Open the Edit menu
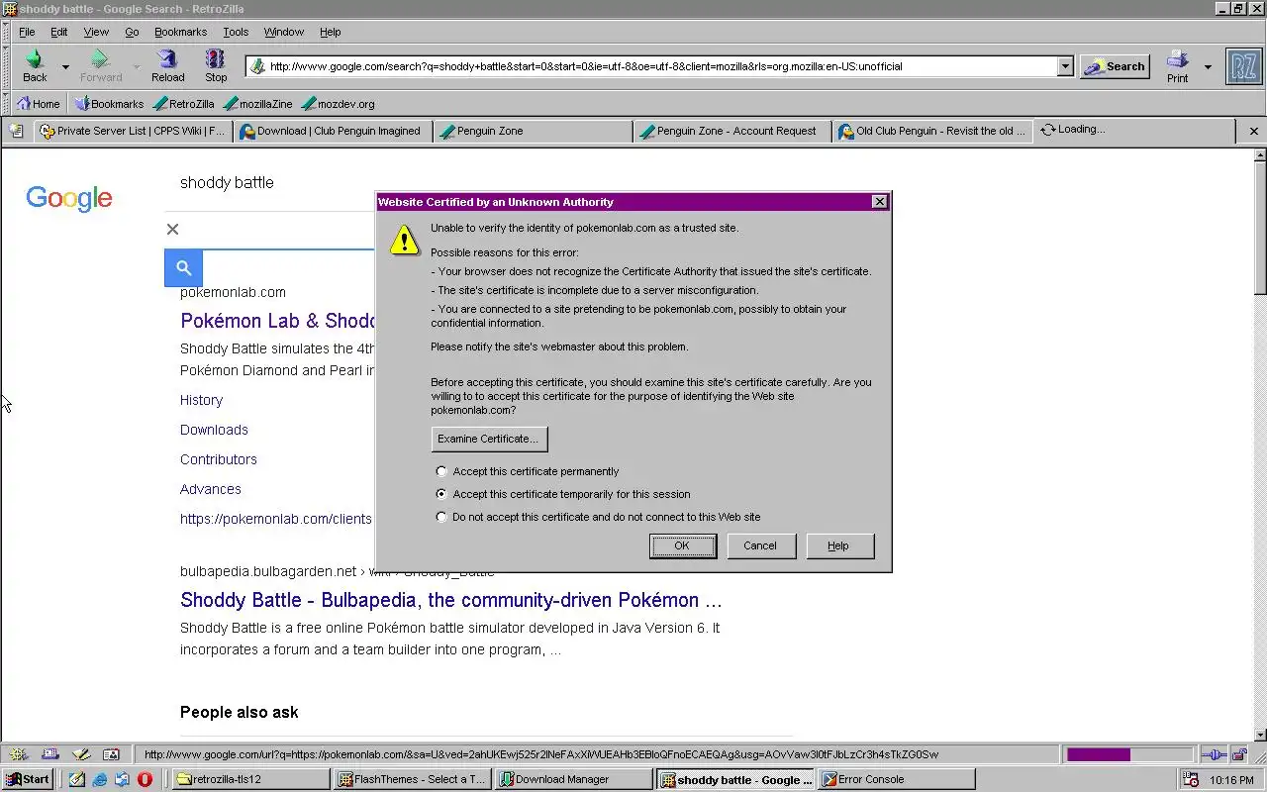 tap(59, 32)
